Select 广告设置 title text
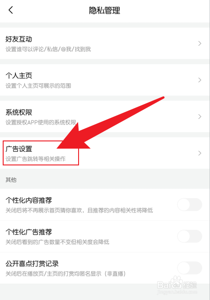This screenshot has height=300, width=210. (x=19, y=149)
